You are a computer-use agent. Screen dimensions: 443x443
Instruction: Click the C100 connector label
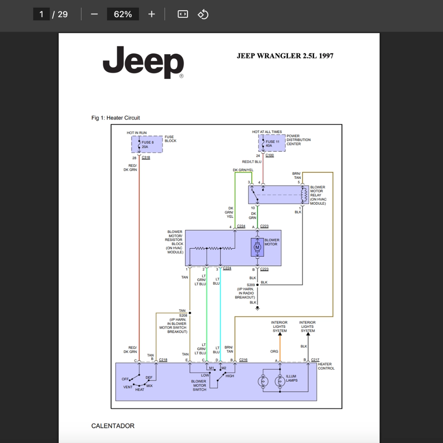pyautogui.click(x=269, y=155)
